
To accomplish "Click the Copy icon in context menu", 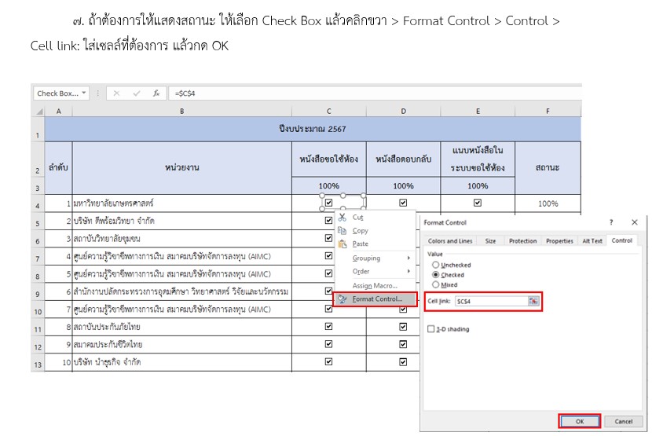I will [x=342, y=231].
